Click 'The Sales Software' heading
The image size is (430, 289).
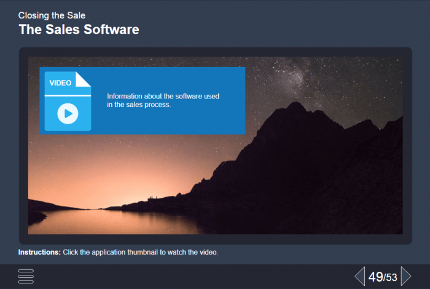[79, 29]
